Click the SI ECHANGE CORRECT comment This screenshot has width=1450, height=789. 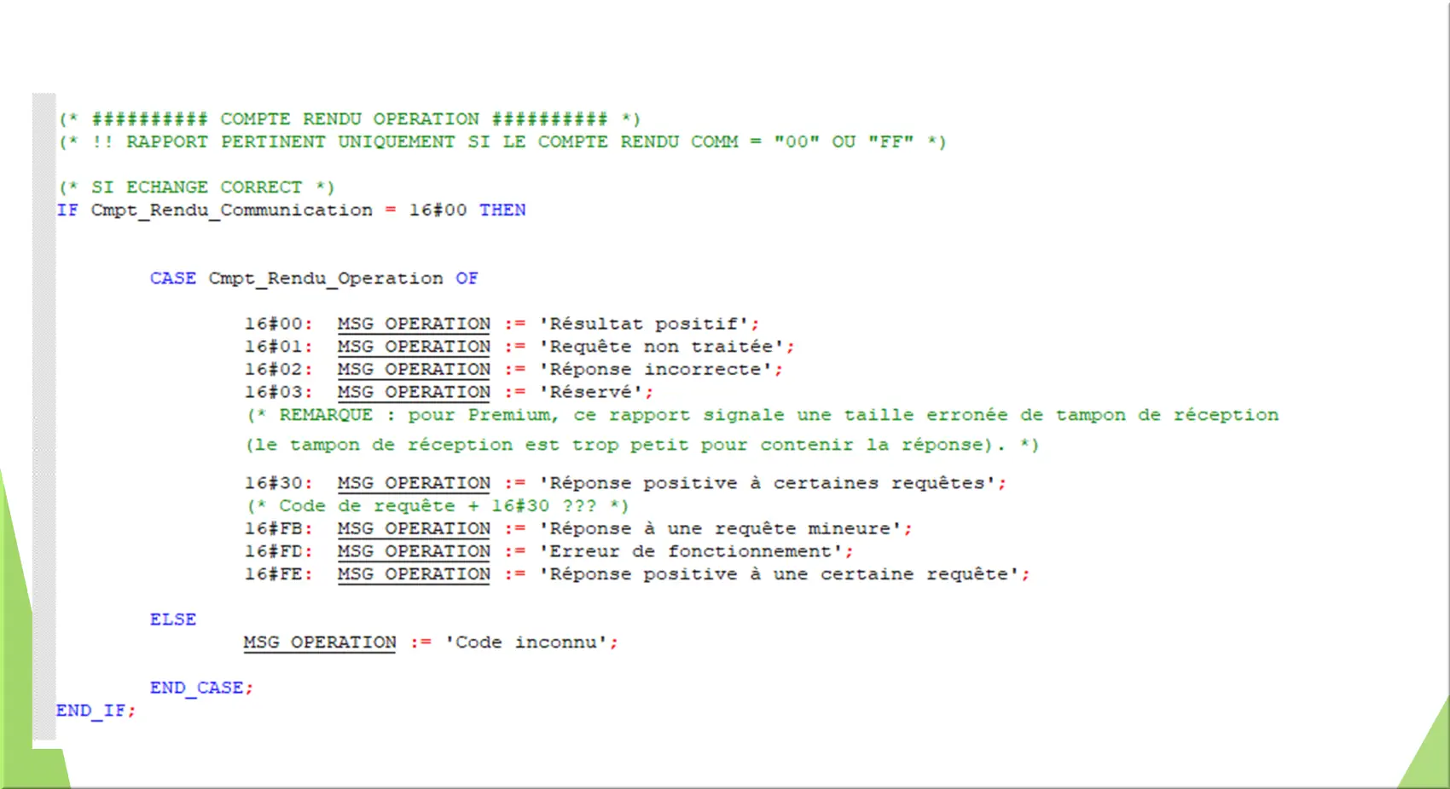click(196, 187)
